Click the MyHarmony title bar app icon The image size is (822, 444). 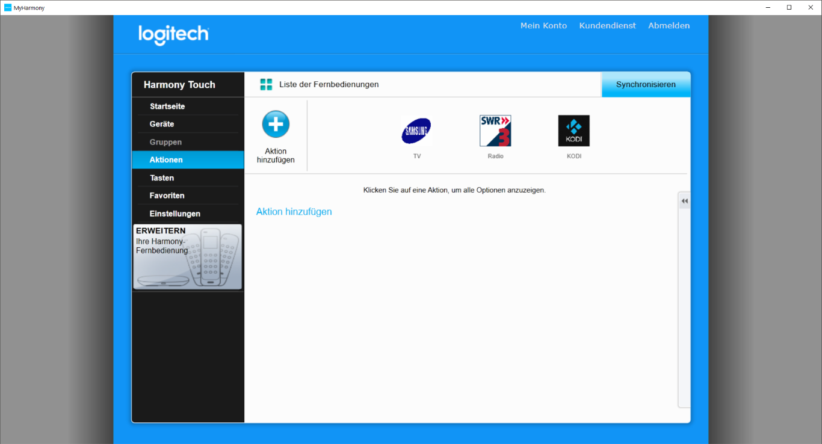click(8, 8)
